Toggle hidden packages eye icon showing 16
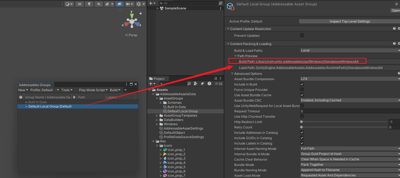 [218, 84]
